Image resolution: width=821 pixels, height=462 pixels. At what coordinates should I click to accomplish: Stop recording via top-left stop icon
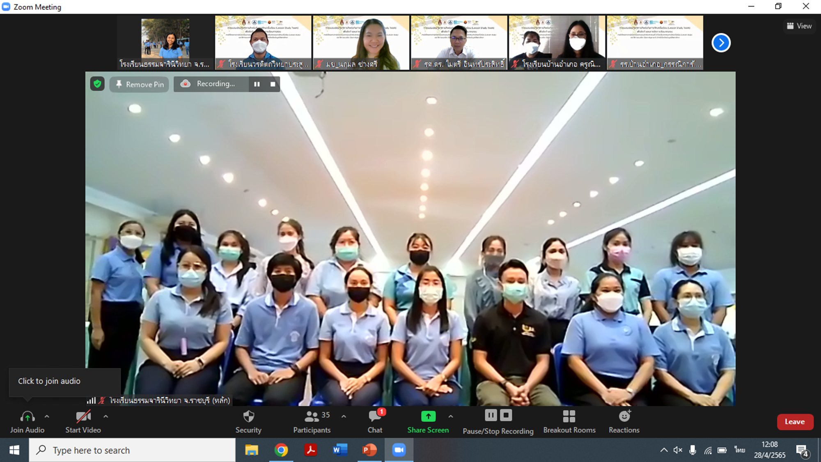(x=273, y=84)
